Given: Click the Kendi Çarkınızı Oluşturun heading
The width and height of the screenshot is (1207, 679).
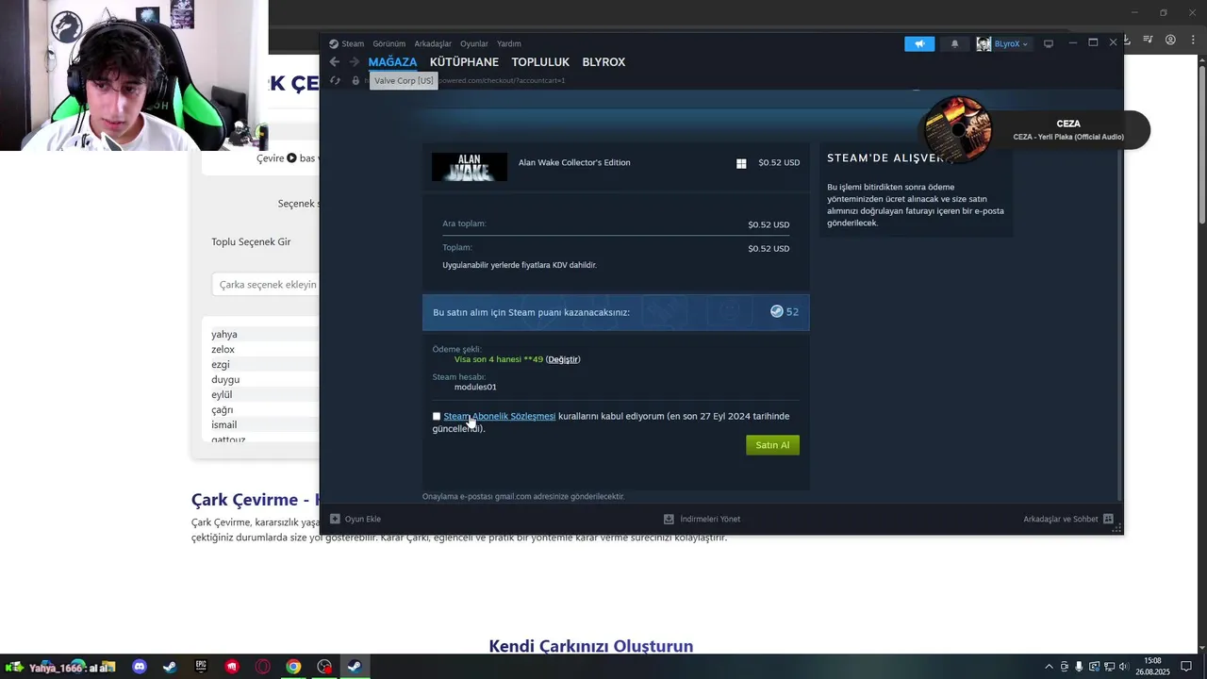Looking at the screenshot, I should click(x=591, y=646).
